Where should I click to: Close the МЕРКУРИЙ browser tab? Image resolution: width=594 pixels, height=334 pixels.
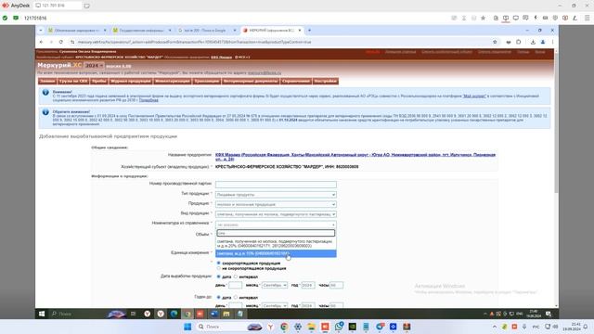click(x=299, y=31)
